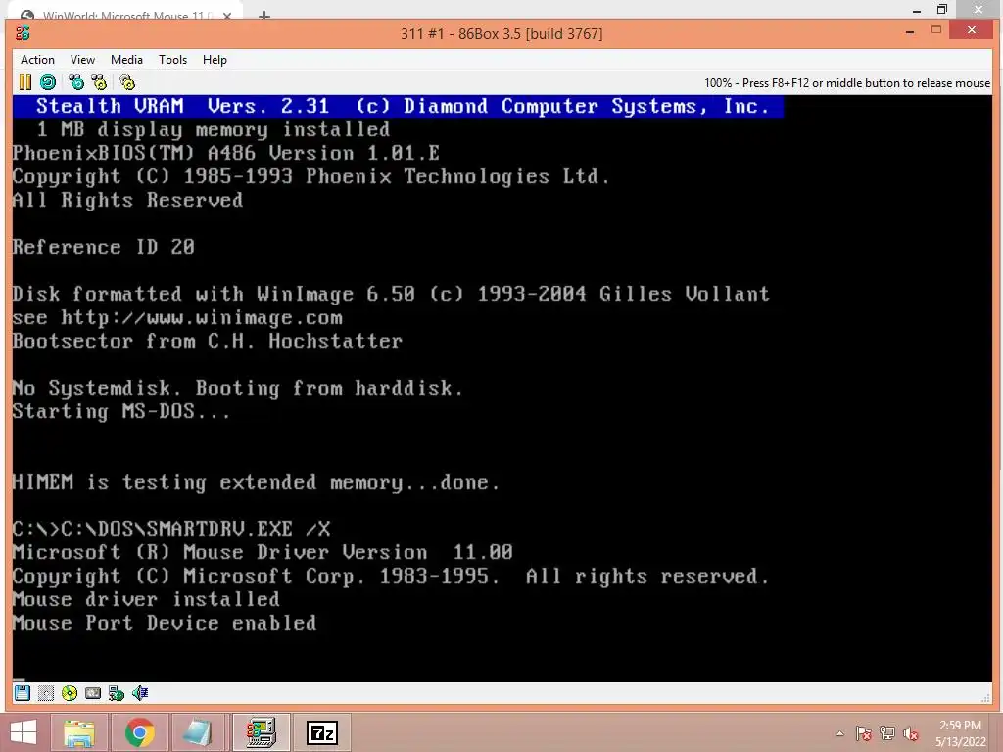The width and height of the screenshot is (1003, 752).
Task: Click the sound speaker status bar icon
Action: coord(140,693)
